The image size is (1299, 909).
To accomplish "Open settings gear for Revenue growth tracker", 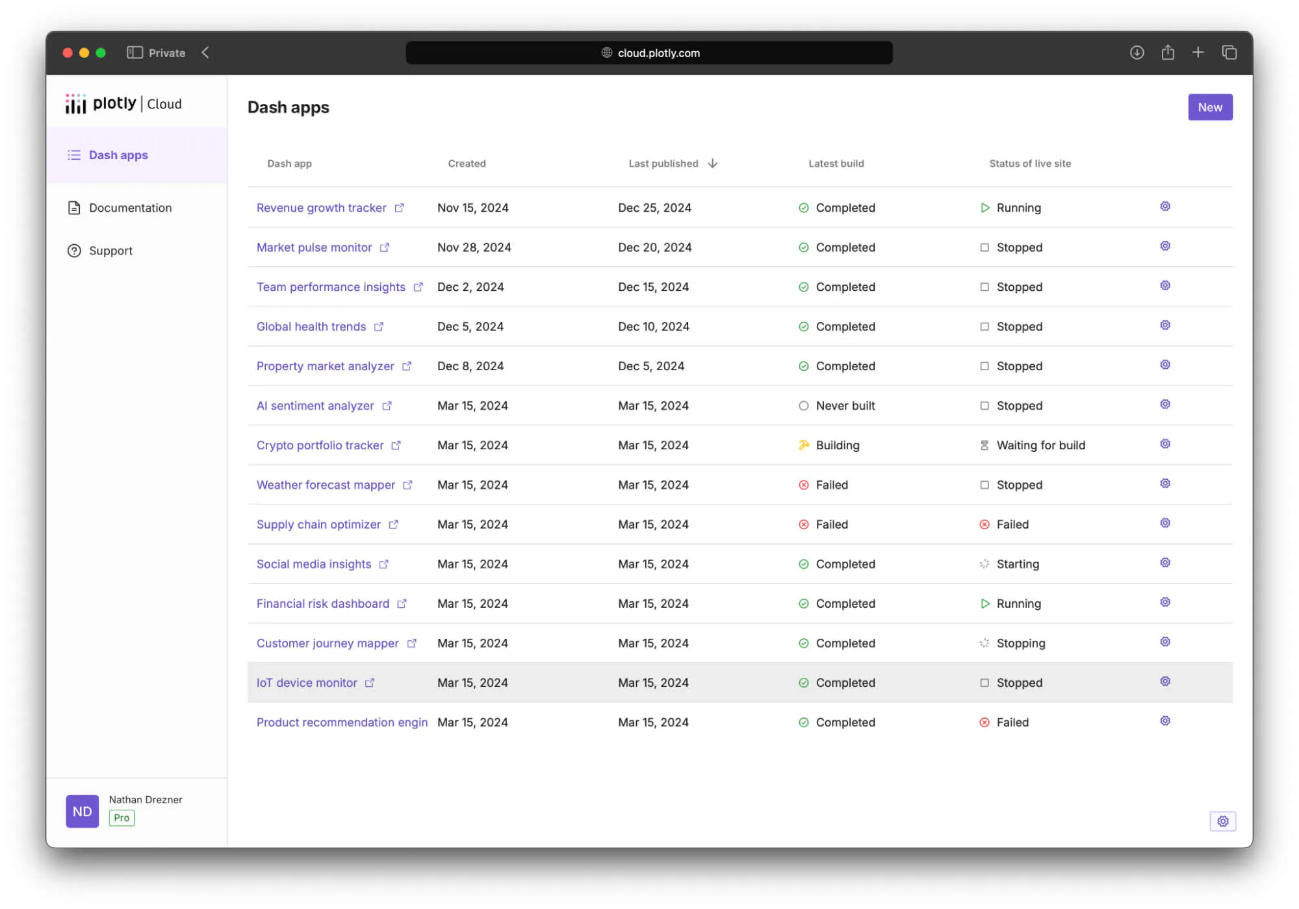I will click(x=1164, y=206).
